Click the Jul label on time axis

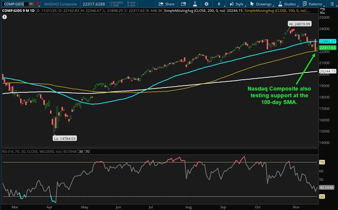click(150, 207)
